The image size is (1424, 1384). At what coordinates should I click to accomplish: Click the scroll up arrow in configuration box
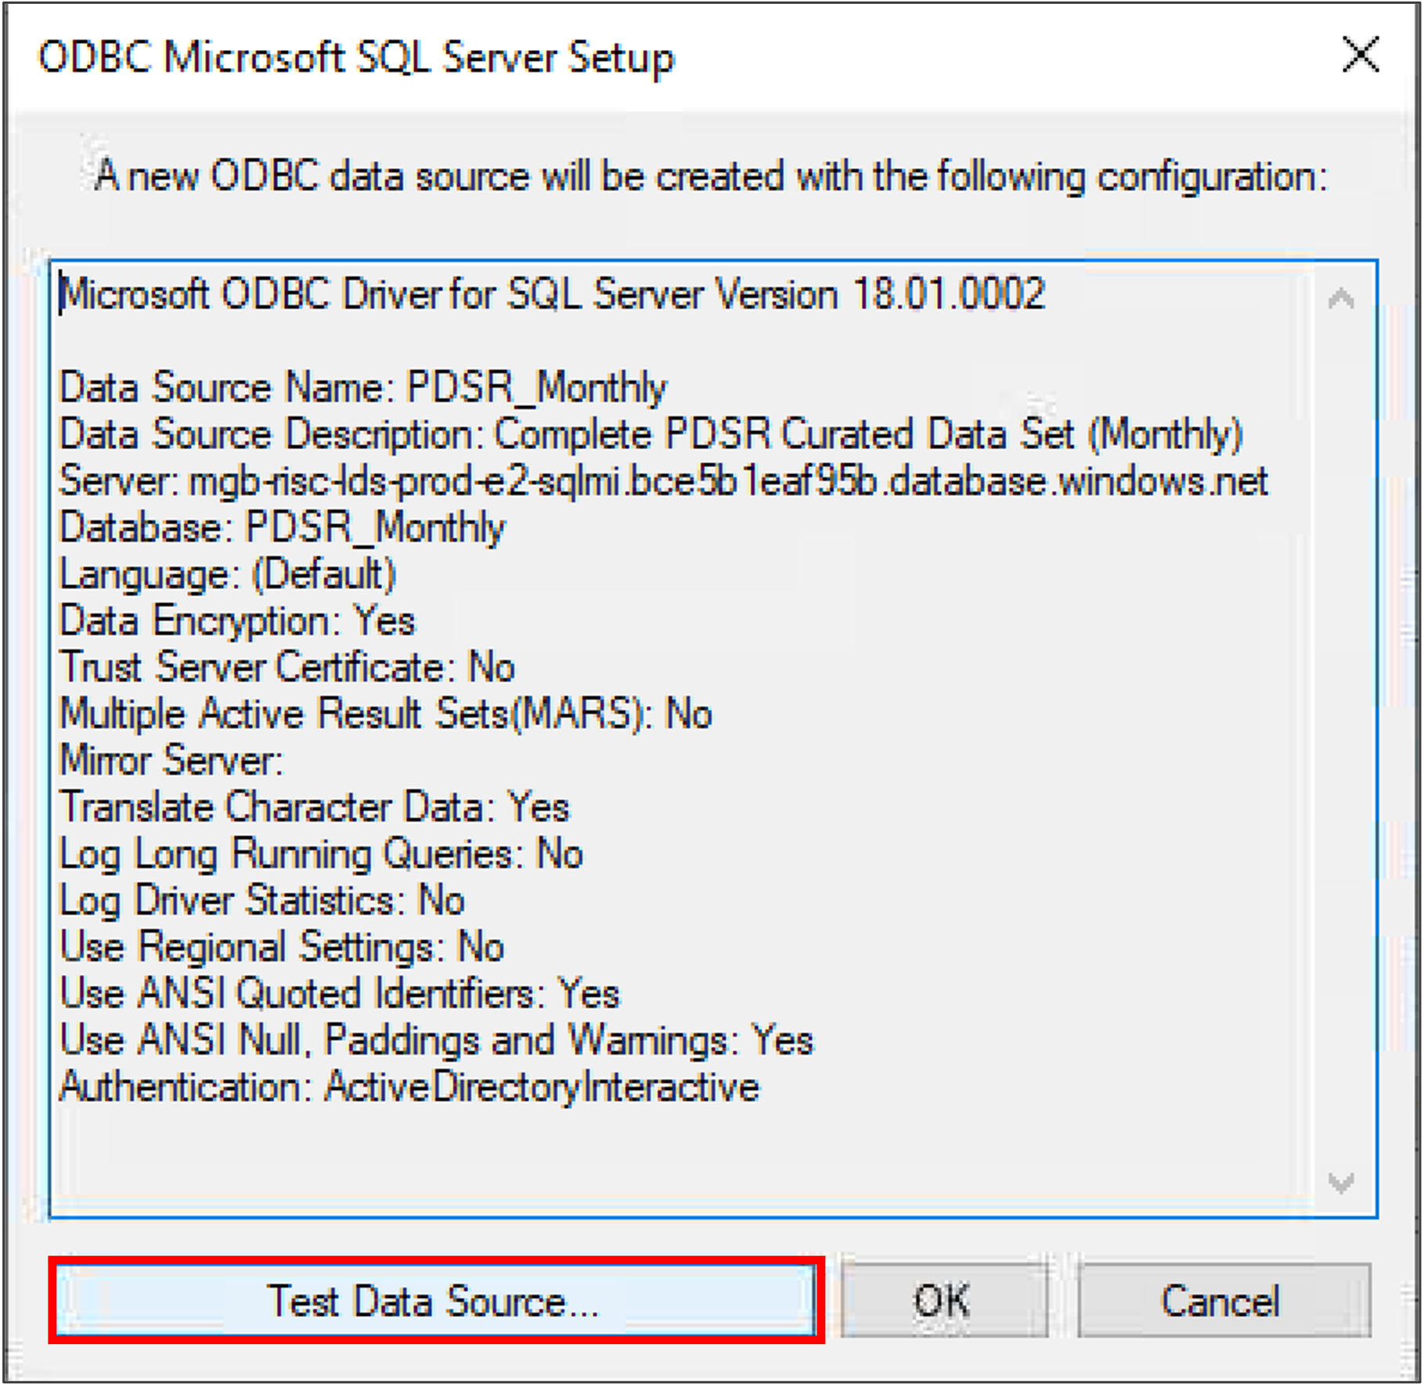[1341, 299]
